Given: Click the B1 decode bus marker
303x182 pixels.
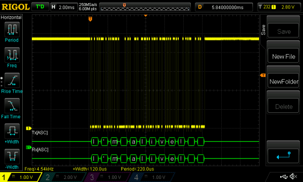Looking at the screenshot, I should (29, 148).
